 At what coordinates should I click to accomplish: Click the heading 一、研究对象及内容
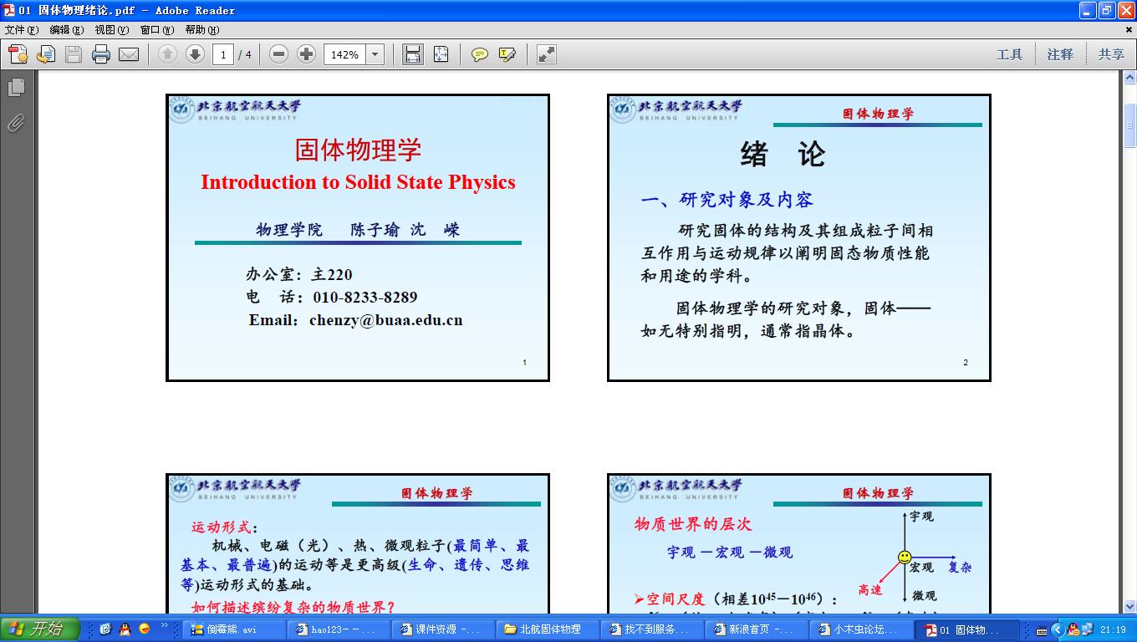727,200
